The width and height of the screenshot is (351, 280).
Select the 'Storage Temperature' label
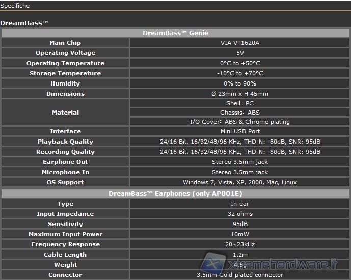click(65, 73)
